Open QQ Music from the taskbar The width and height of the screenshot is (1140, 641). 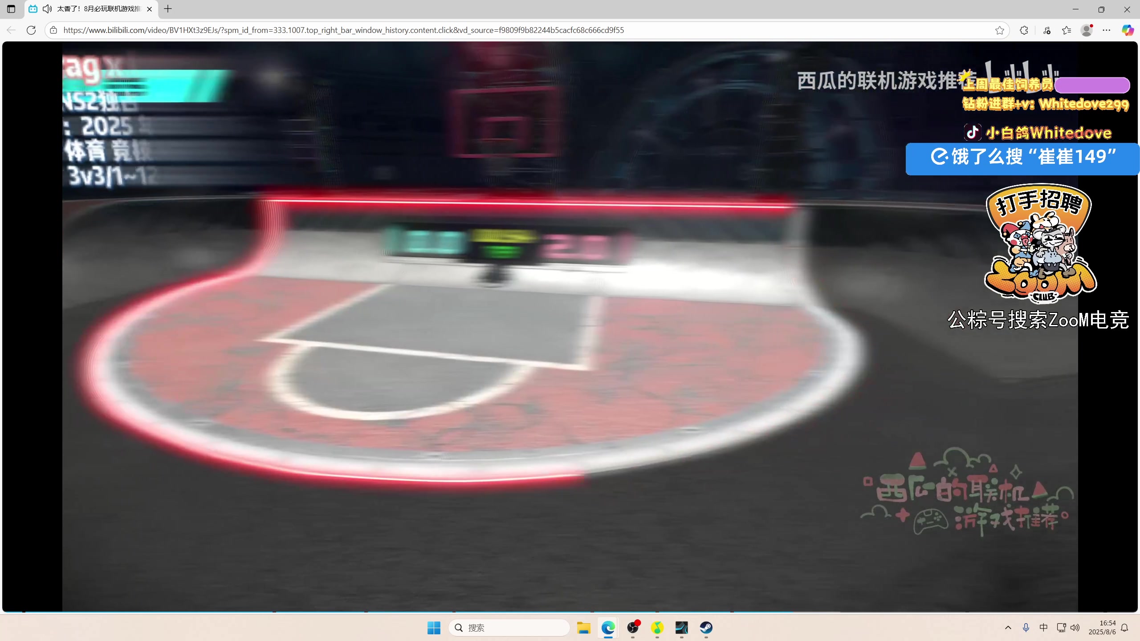click(657, 628)
